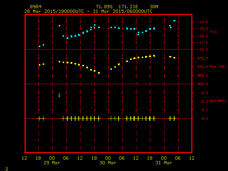Viewport: 228px width, 171px height.
Task: Click the start time '28 Mar 2015/180000UTC'
Action: pyautogui.click(x=54, y=11)
